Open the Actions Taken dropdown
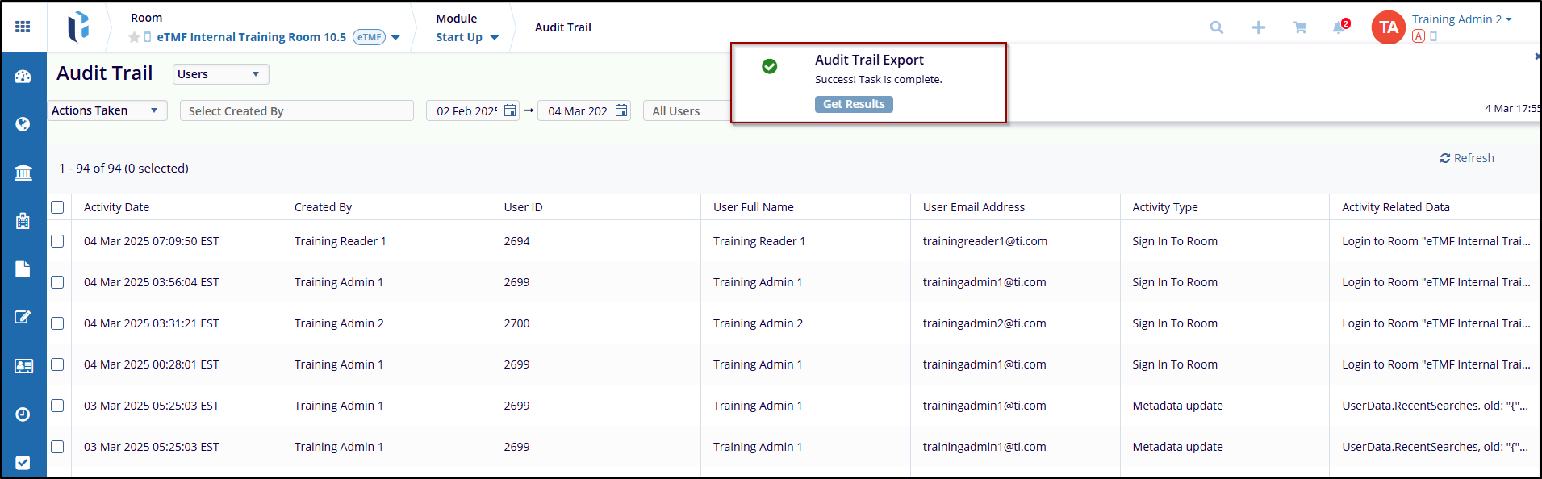The height and width of the screenshot is (479, 1542). tap(107, 110)
